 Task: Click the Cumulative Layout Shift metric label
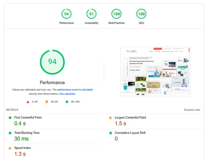[130, 133]
